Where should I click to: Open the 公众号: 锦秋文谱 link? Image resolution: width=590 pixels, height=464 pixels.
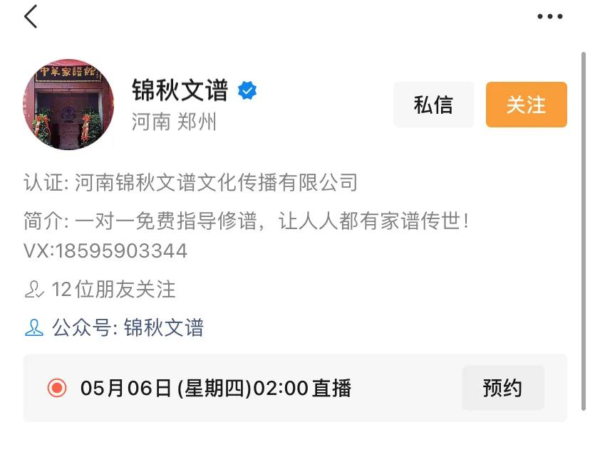pos(128,327)
